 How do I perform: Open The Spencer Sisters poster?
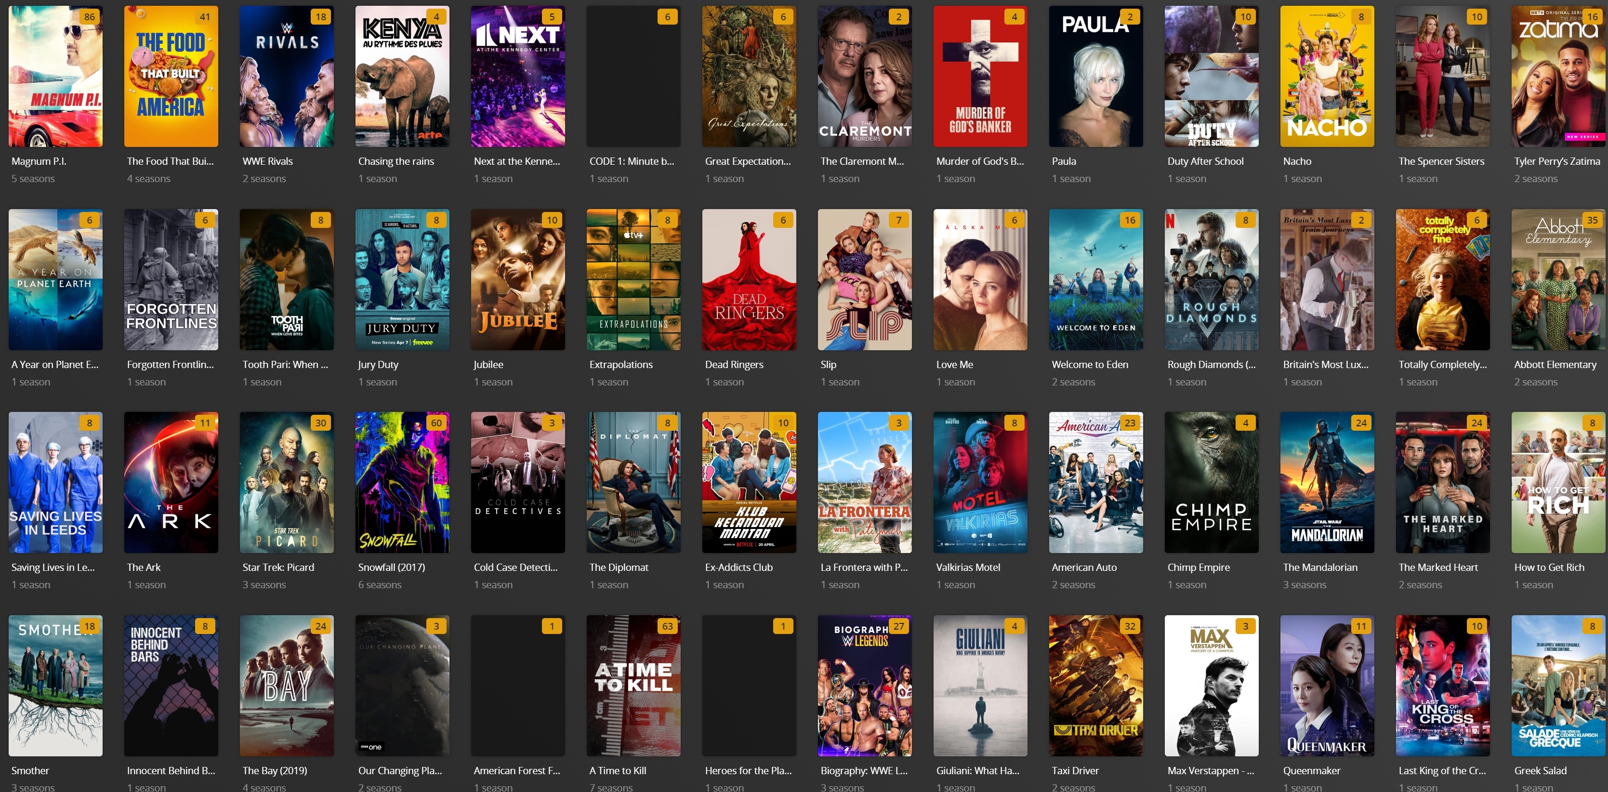pyautogui.click(x=1443, y=76)
